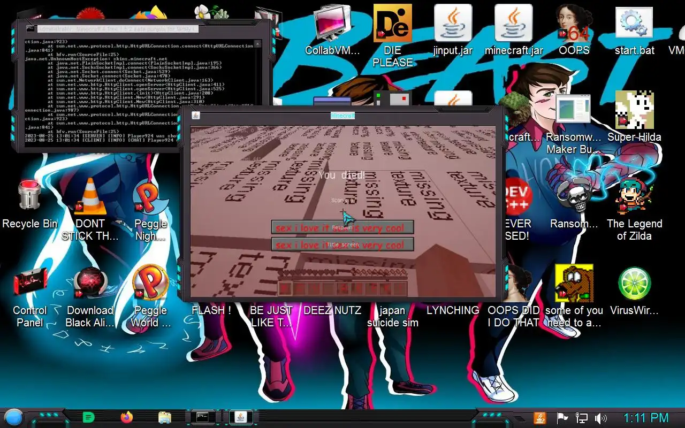685x428 pixels.
Task: Click the BE JUST LIKE T... desktop label
Action: (x=271, y=316)
